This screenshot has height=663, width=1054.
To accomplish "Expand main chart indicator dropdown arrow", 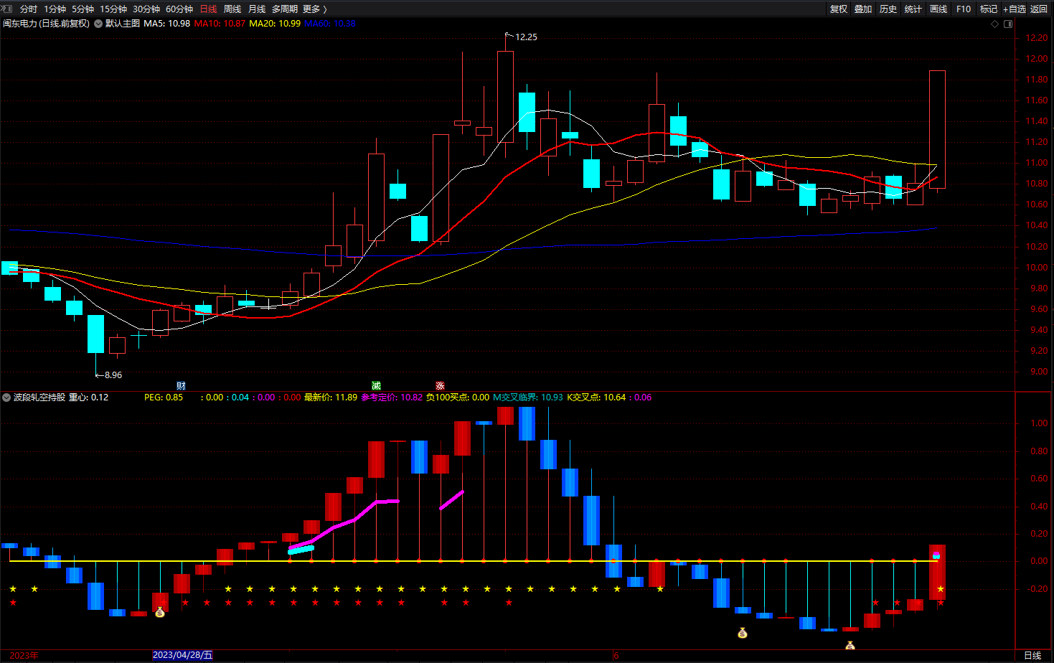I will point(98,24).
